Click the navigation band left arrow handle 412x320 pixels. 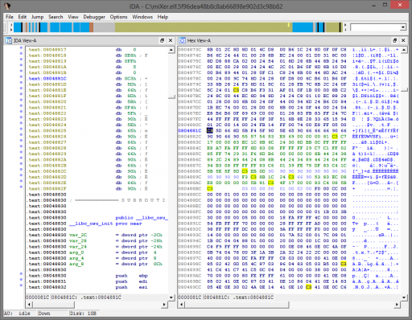click(x=11, y=27)
